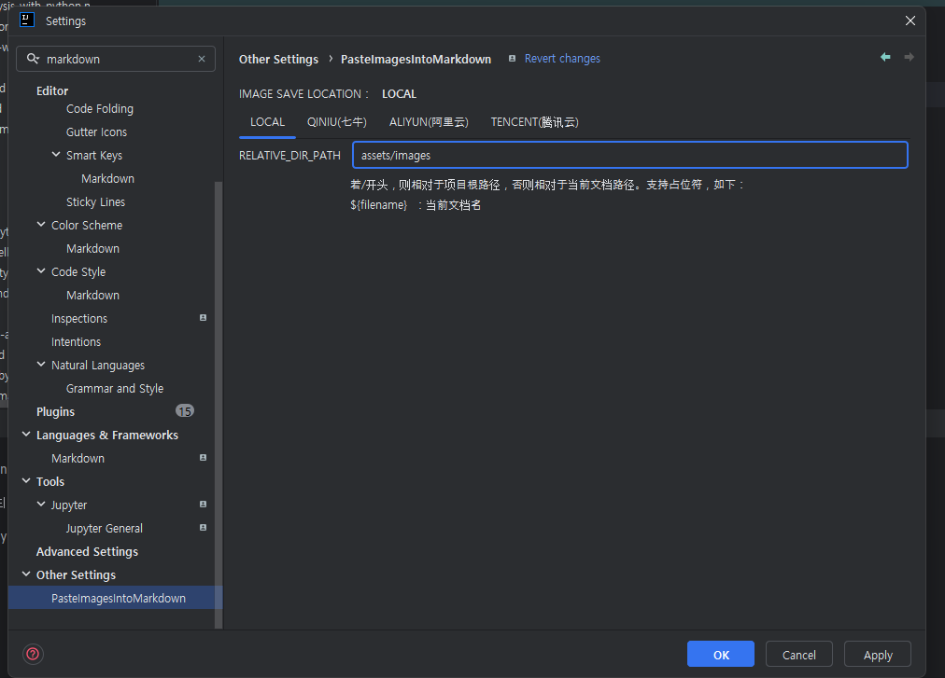This screenshot has width=945, height=678.
Task: Click the IntelliJ logo in title bar
Action: pos(27,21)
